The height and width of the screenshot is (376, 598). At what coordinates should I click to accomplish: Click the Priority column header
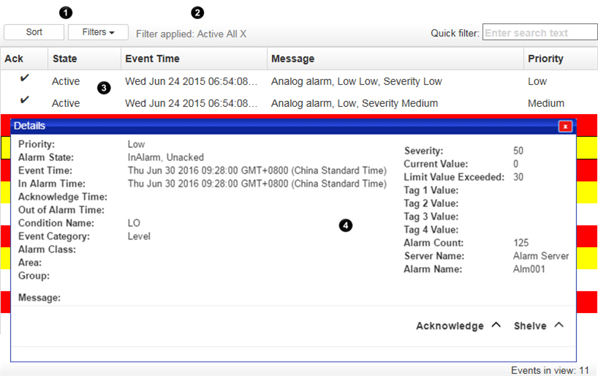click(x=545, y=59)
